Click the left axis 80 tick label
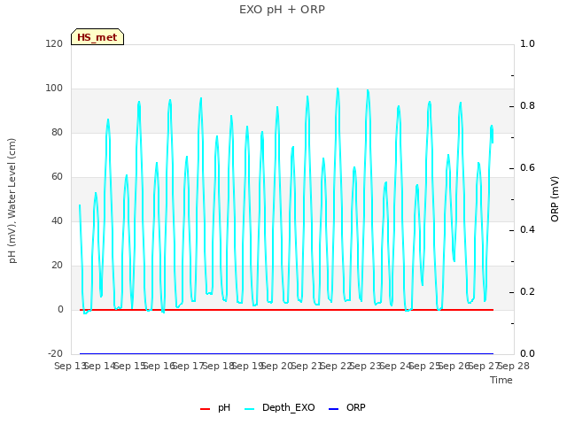Screen dimensions: 567x425 [x=57, y=132]
